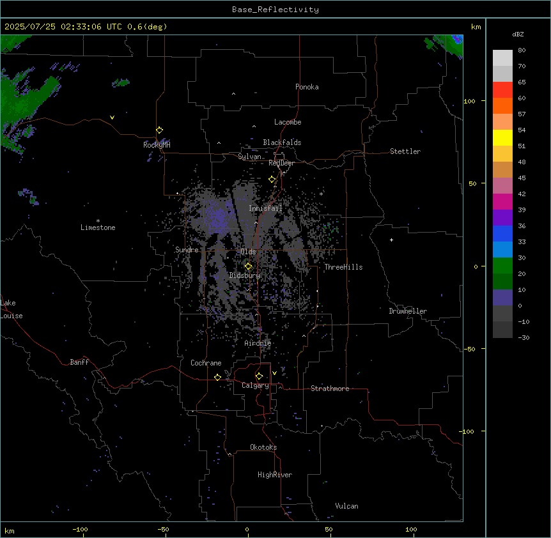The image size is (551, 538).
Task: Click the white plus marker west of Drumheller
Action: click(391, 240)
